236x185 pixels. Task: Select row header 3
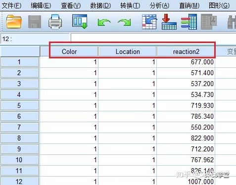point(20,84)
